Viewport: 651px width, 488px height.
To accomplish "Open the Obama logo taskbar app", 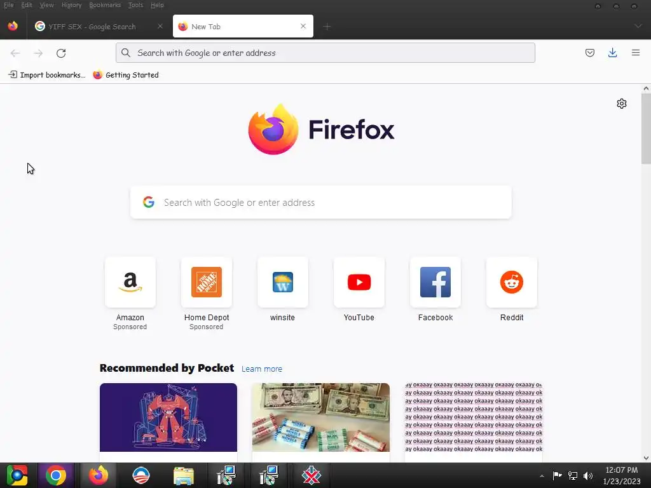I will pyautogui.click(x=140, y=475).
